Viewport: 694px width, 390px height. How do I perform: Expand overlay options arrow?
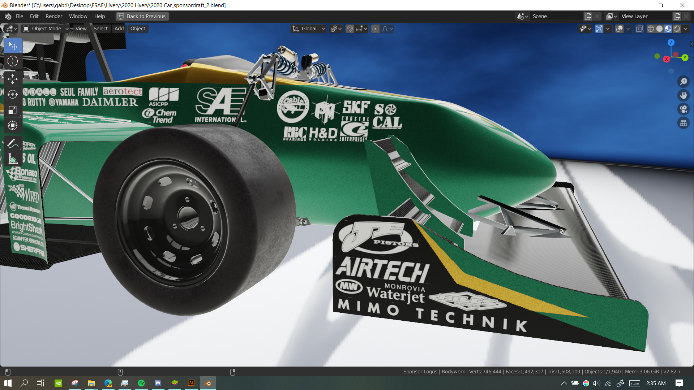point(628,29)
